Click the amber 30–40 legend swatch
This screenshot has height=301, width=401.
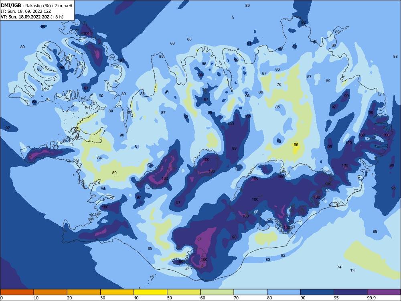pyautogui.click(x=117, y=292)
